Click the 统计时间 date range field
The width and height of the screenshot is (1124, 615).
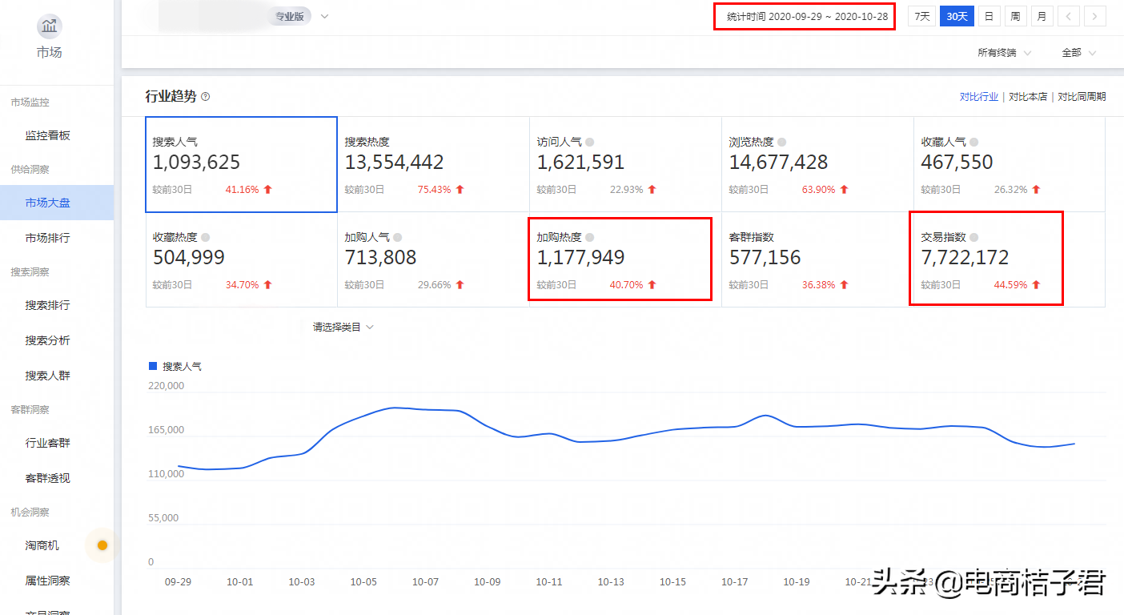pyautogui.click(x=804, y=16)
